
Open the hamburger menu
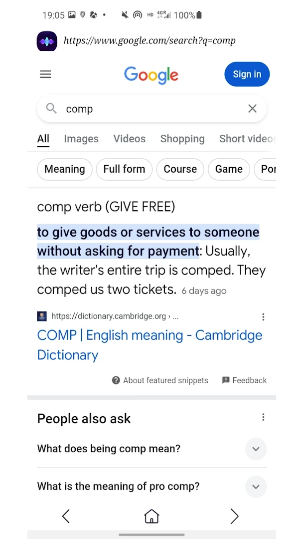click(45, 74)
